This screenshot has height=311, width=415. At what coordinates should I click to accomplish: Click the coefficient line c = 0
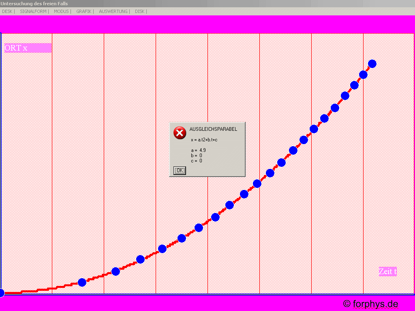[196, 161]
